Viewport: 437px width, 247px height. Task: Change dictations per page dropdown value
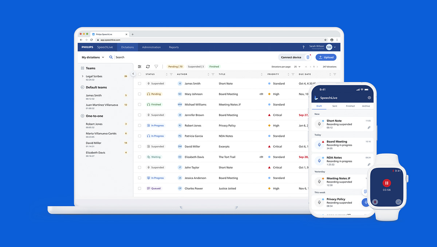pos(297,67)
